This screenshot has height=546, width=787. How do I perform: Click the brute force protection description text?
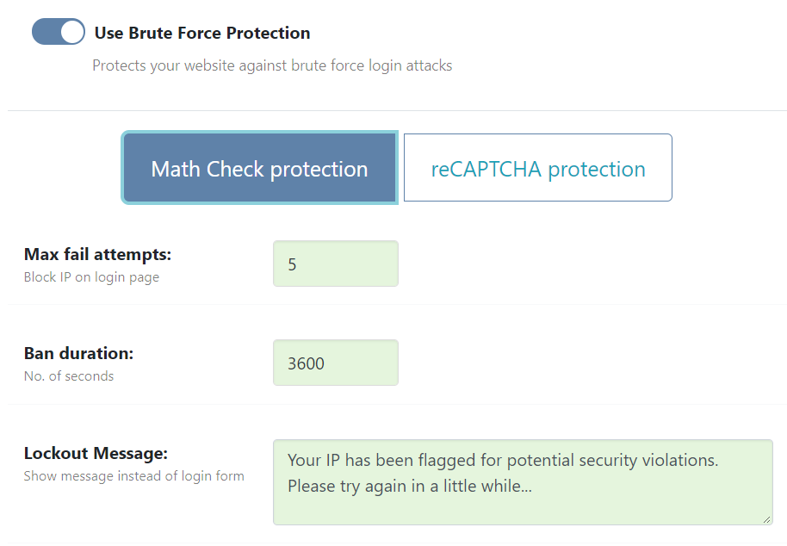[272, 65]
